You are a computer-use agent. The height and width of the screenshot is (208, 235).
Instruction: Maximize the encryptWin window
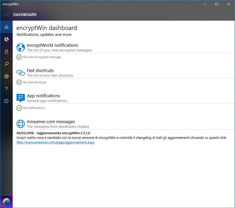tap(217, 4)
